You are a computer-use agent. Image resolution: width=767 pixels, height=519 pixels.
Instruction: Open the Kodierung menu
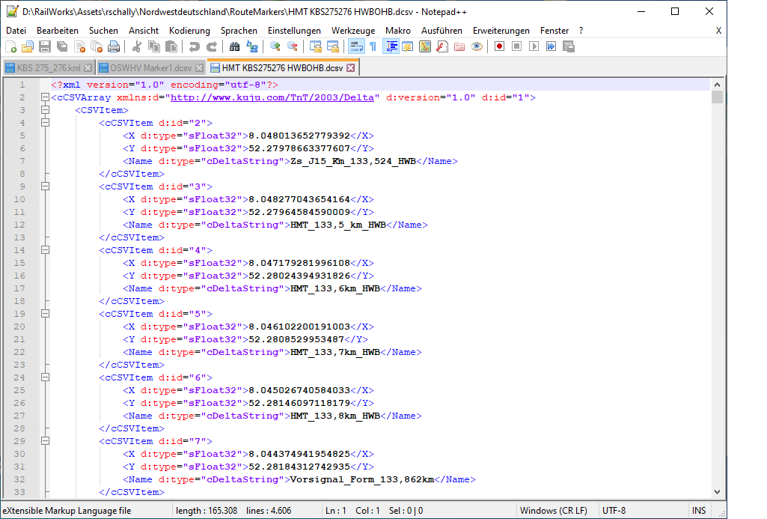(x=189, y=31)
